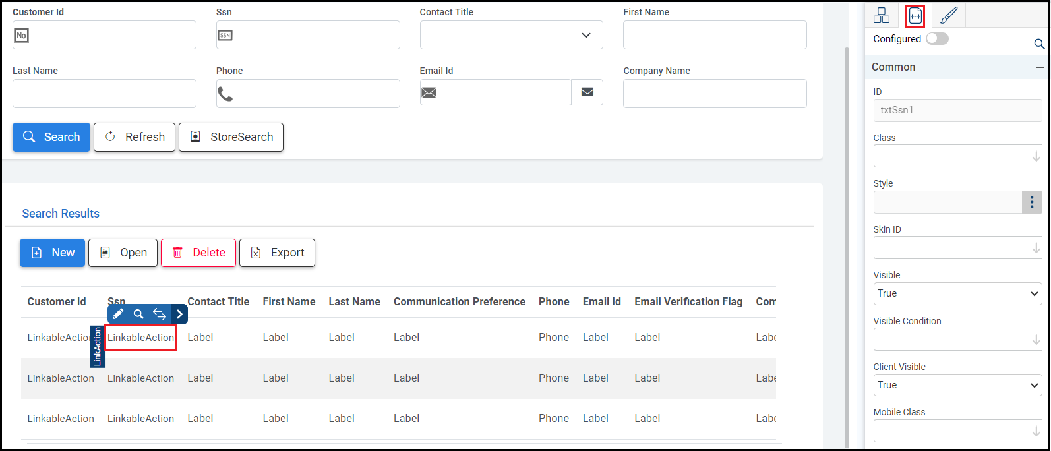Click the three-dot button in Style field
Viewport: 1051px width, 451px height.
pyautogui.click(x=1032, y=202)
